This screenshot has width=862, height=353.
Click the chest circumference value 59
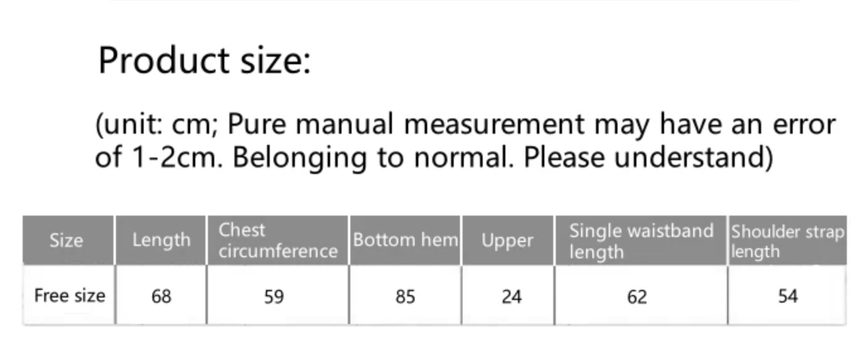(x=274, y=296)
